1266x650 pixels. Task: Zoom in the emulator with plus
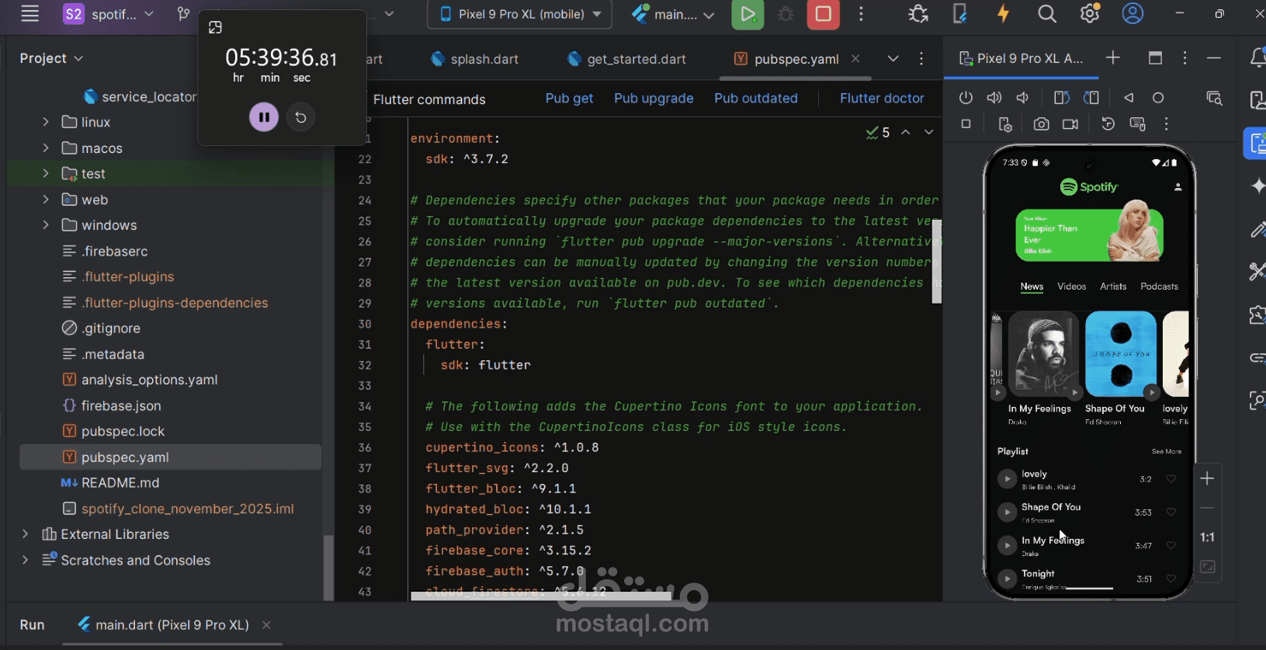coord(1207,478)
